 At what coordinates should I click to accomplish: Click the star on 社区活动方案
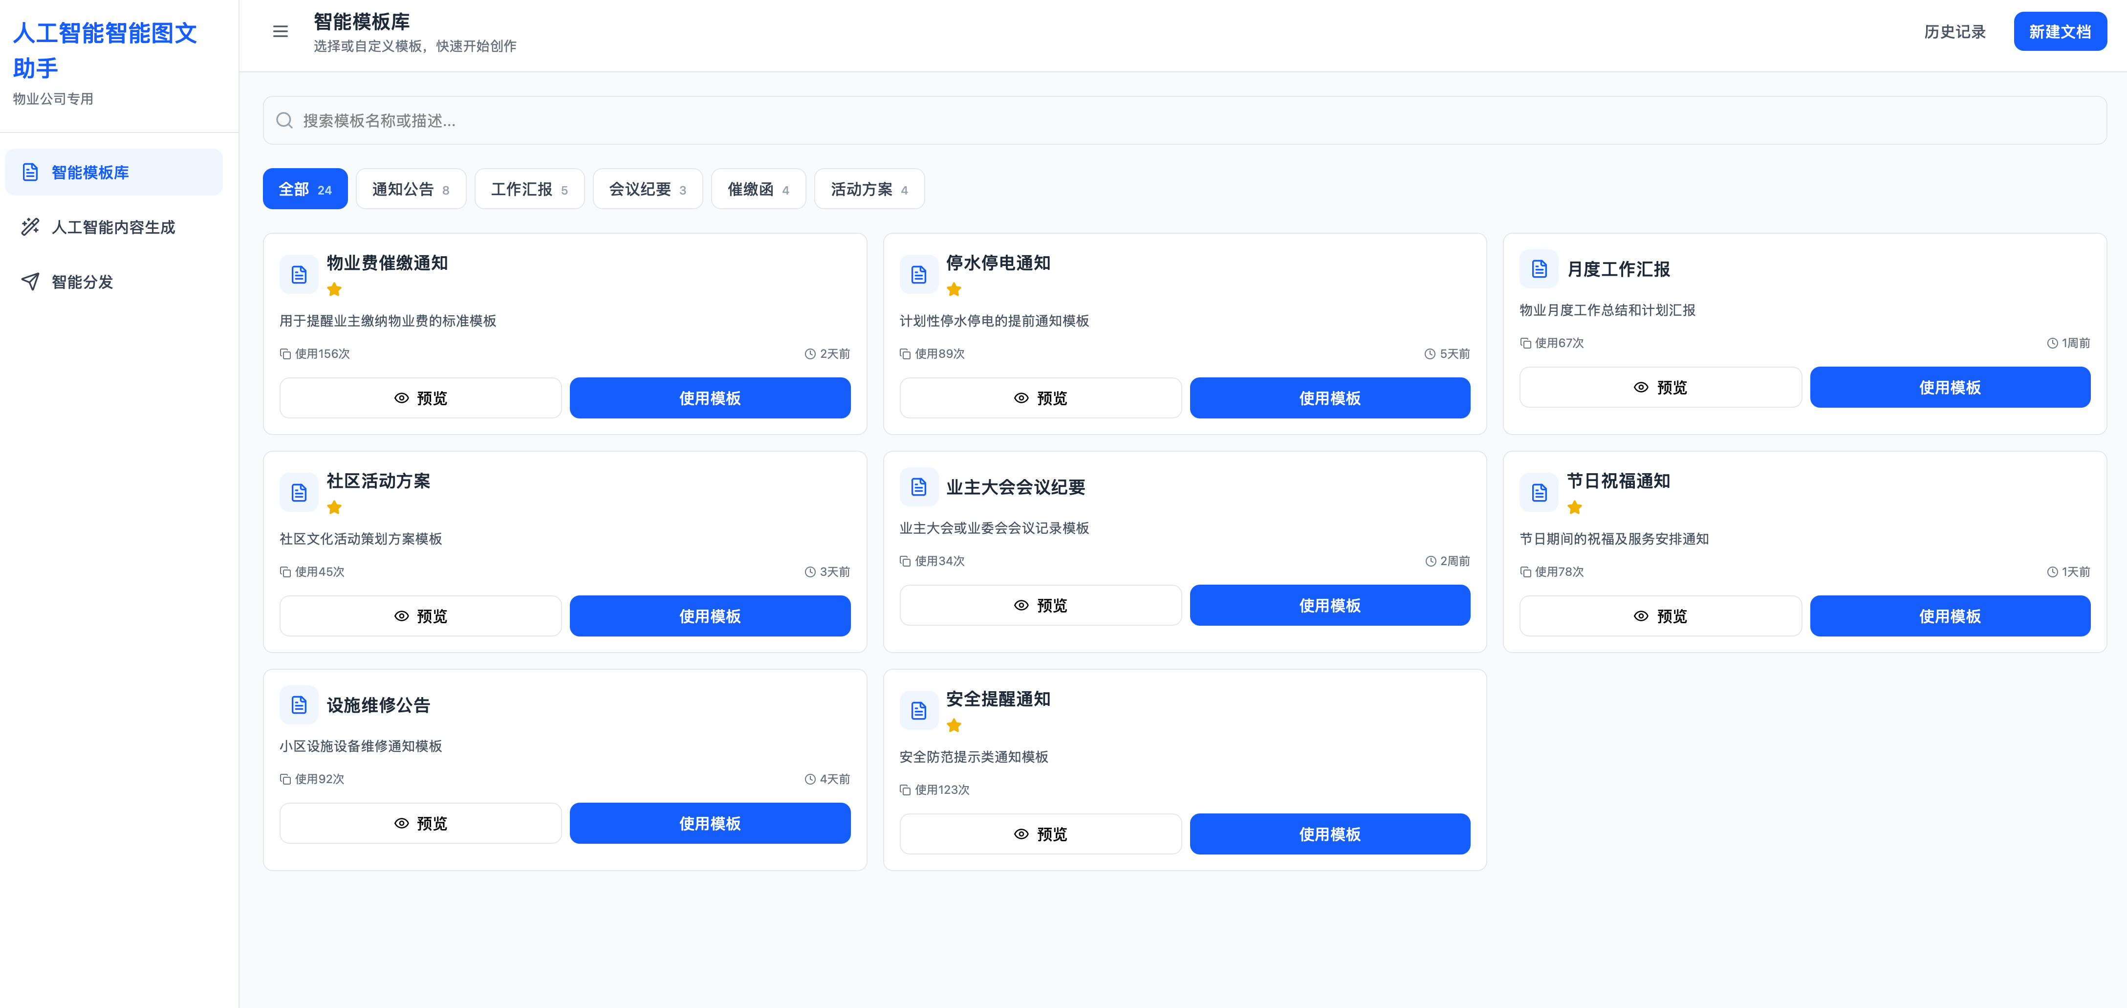click(334, 507)
